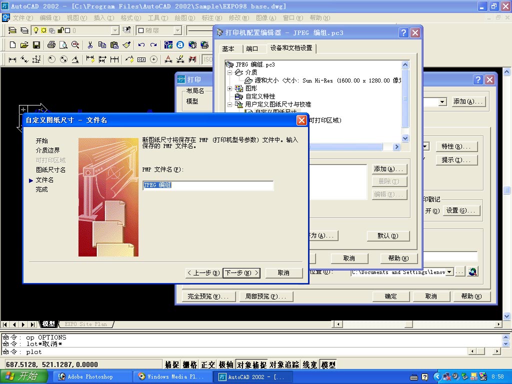Image resolution: width=512 pixels, height=384 pixels.
Task: Open the 标注 menu
Action: [x=211, y=18]
